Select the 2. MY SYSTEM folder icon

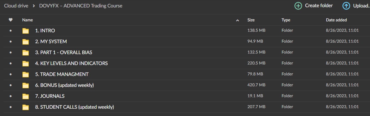[x=25, y=41]
